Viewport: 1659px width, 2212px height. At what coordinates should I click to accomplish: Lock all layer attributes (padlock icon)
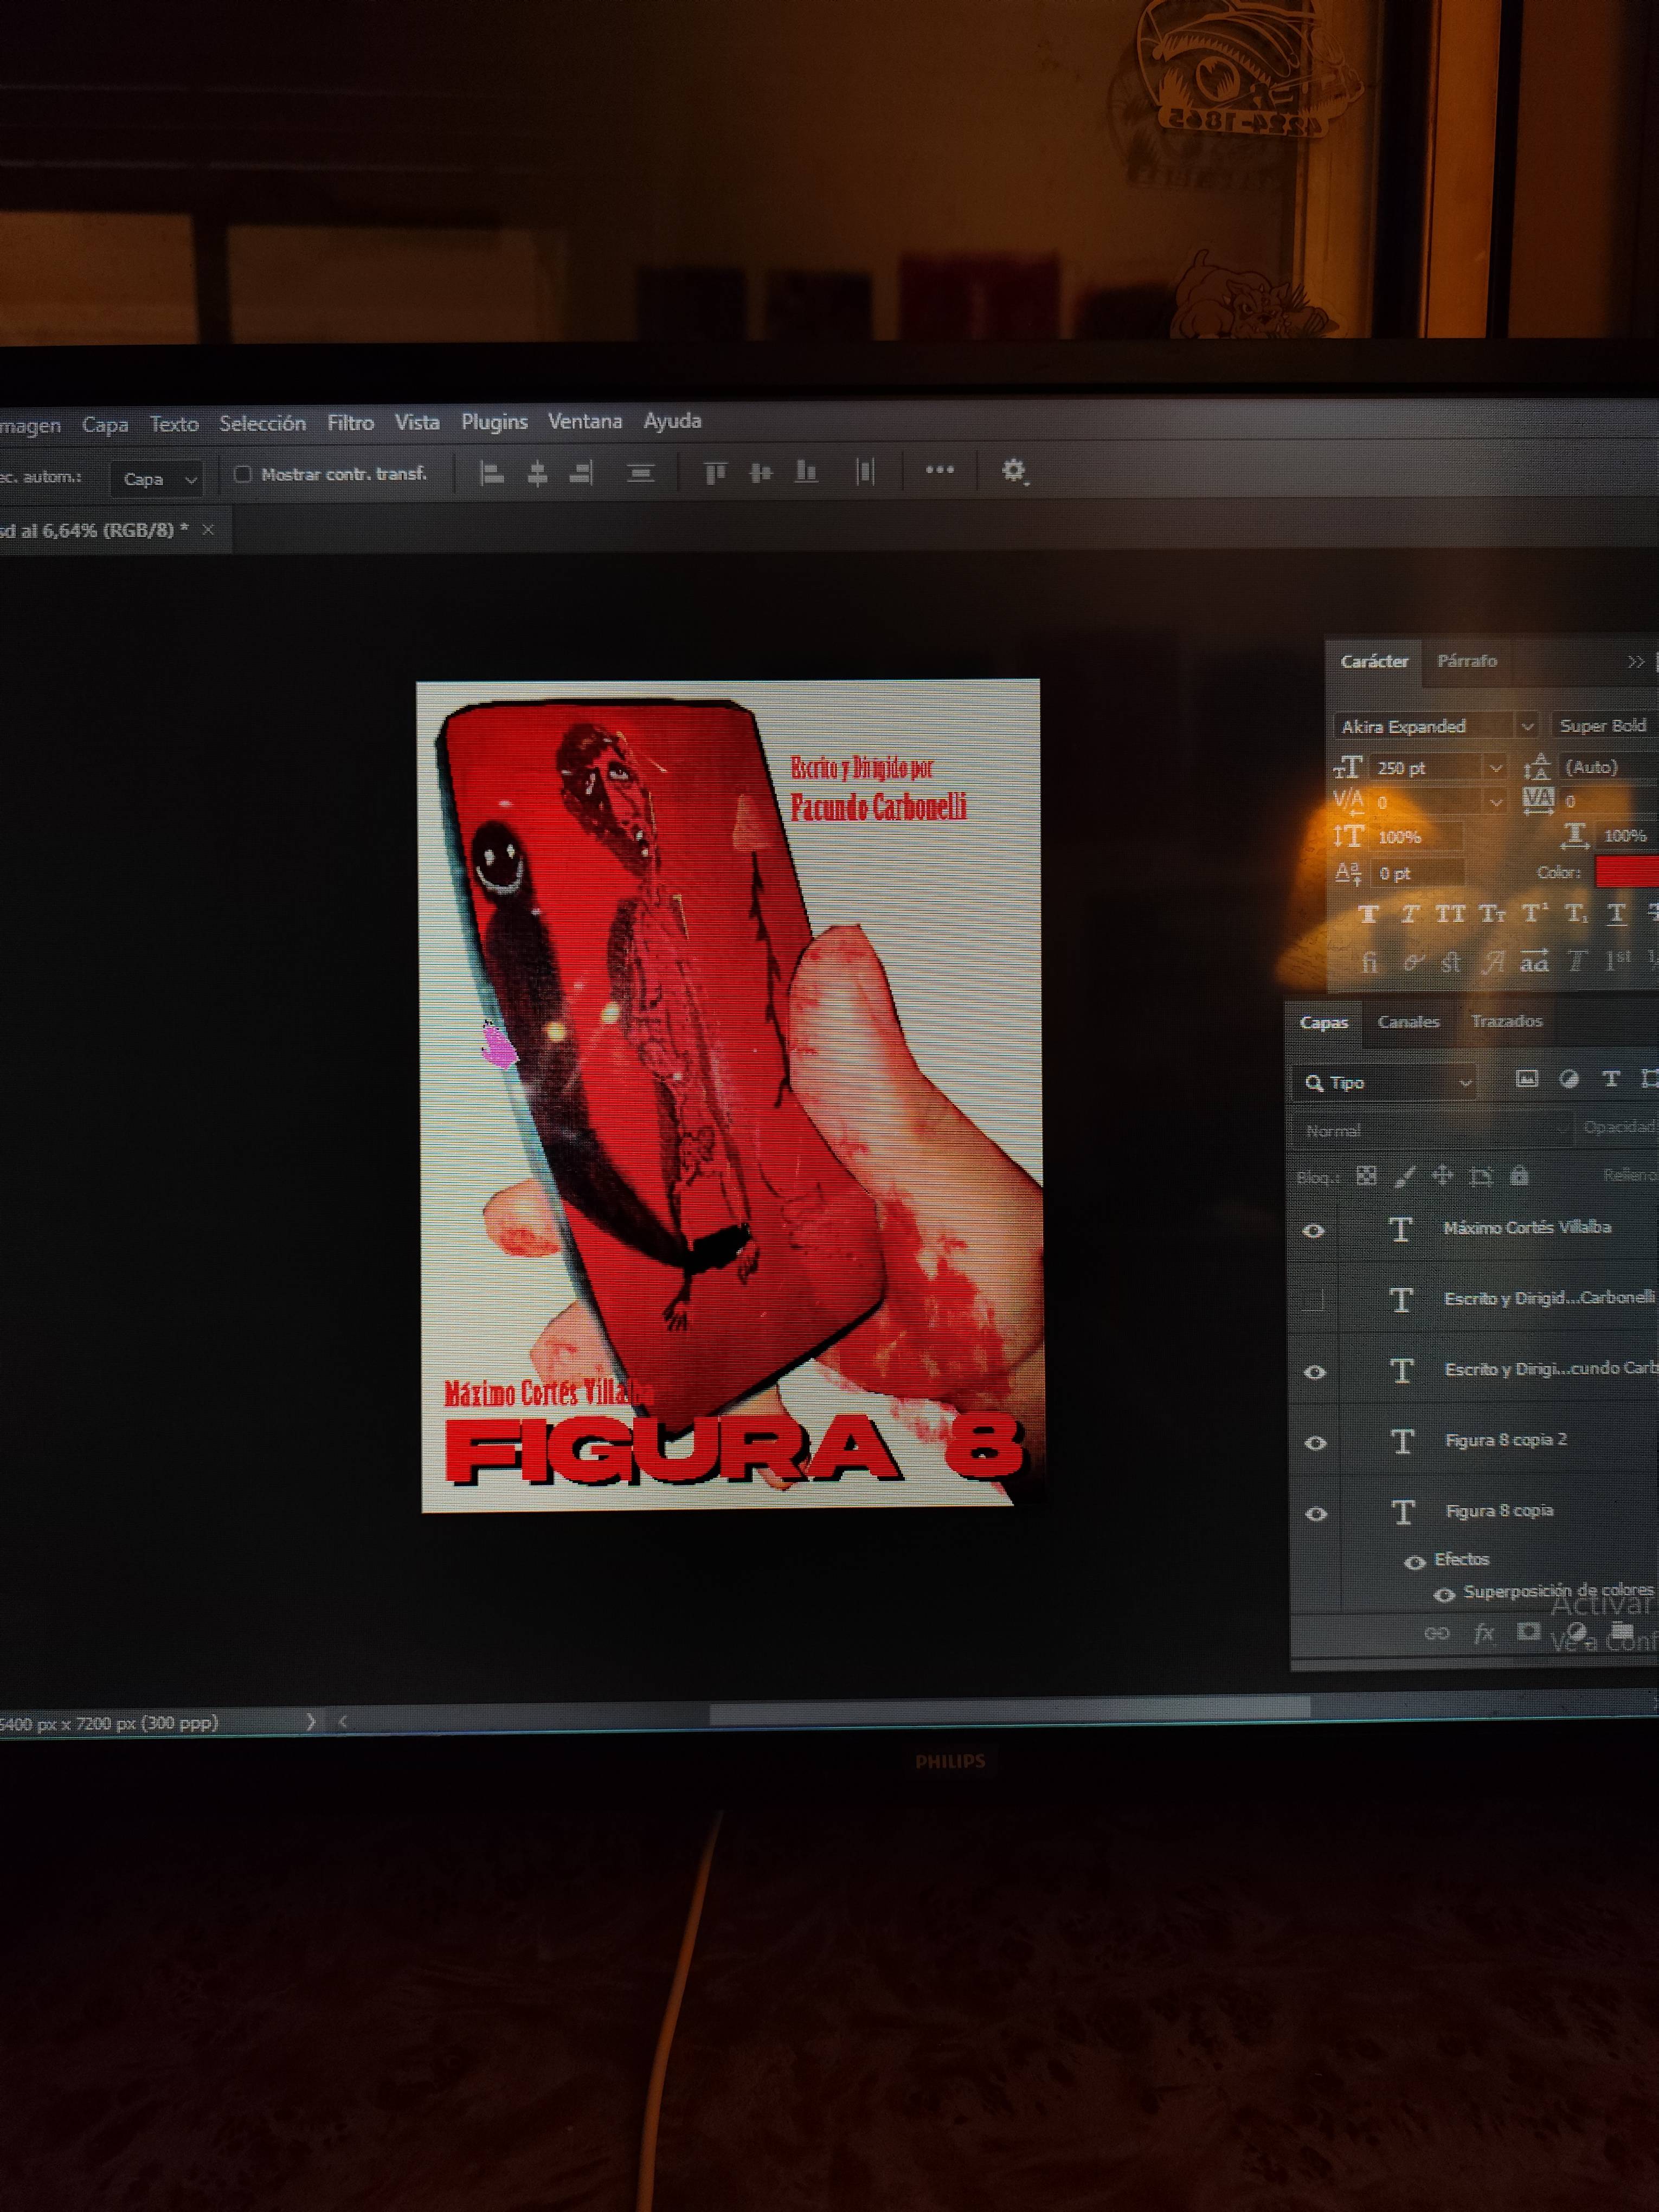click(1519, 1175)
